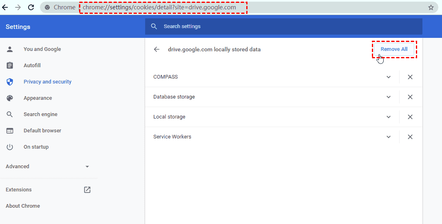
Task: Delete the COMPASS entry with its X
Action: [x=410, y=77]
